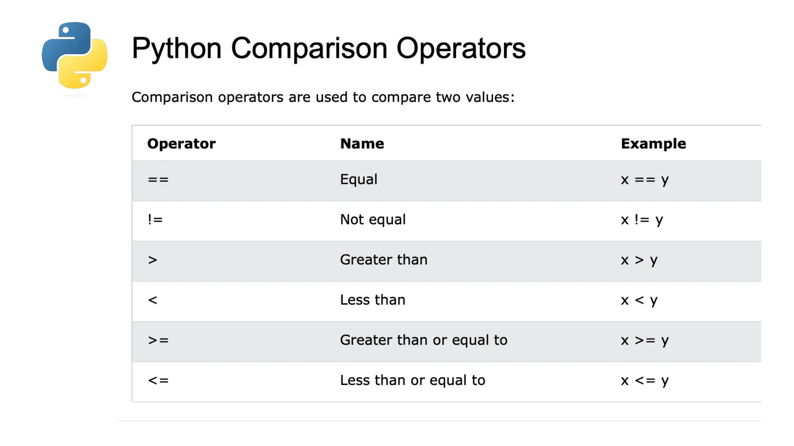Click the Not equal name cell
The image size is (794, 446).
click(x=373, y=220)
